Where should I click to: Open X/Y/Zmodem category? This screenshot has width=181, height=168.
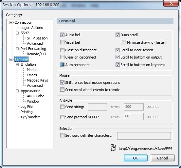point(30,117)
